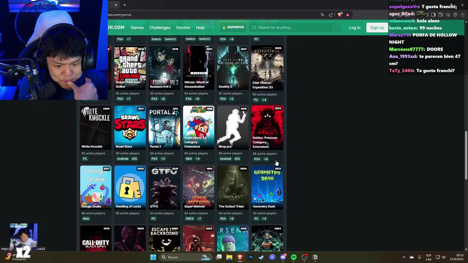
Task: Close the current browser tab
Action: click(116, 5)
